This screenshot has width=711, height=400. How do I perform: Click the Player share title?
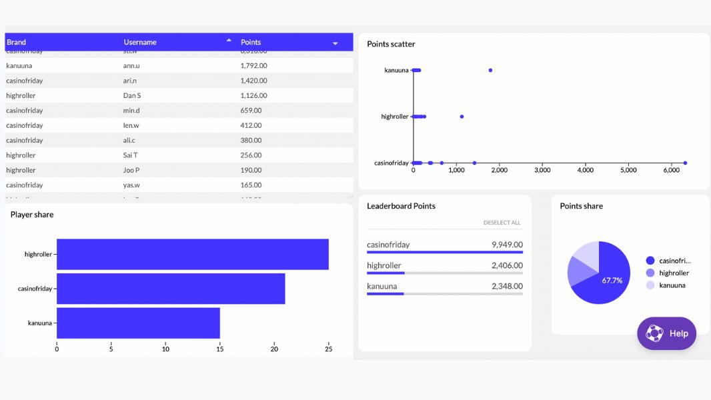coord(32,215)
